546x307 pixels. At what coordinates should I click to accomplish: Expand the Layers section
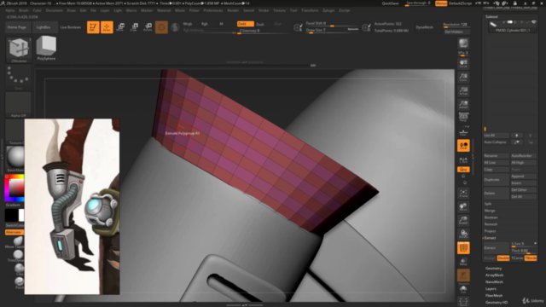click(491, 289)
